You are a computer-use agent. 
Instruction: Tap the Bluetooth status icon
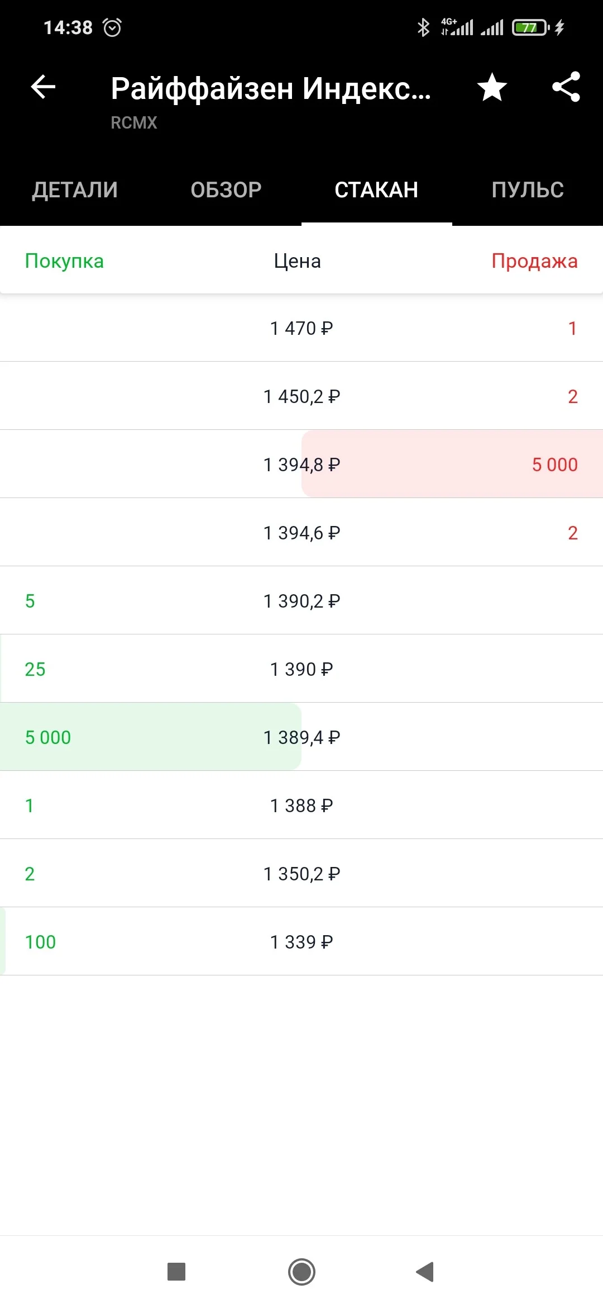tap(423, 27)
